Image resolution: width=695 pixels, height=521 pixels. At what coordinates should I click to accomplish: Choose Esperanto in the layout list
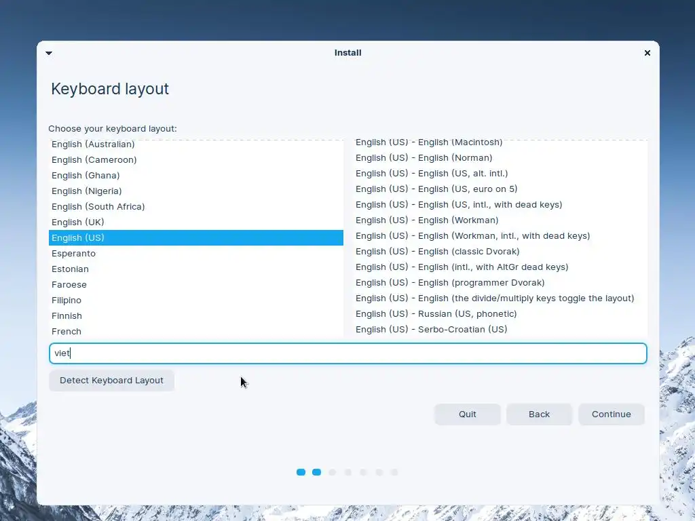[x=196, y=254]
